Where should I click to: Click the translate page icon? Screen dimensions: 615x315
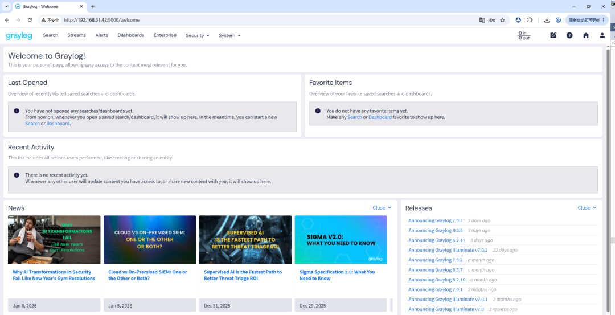coord(482,20)
